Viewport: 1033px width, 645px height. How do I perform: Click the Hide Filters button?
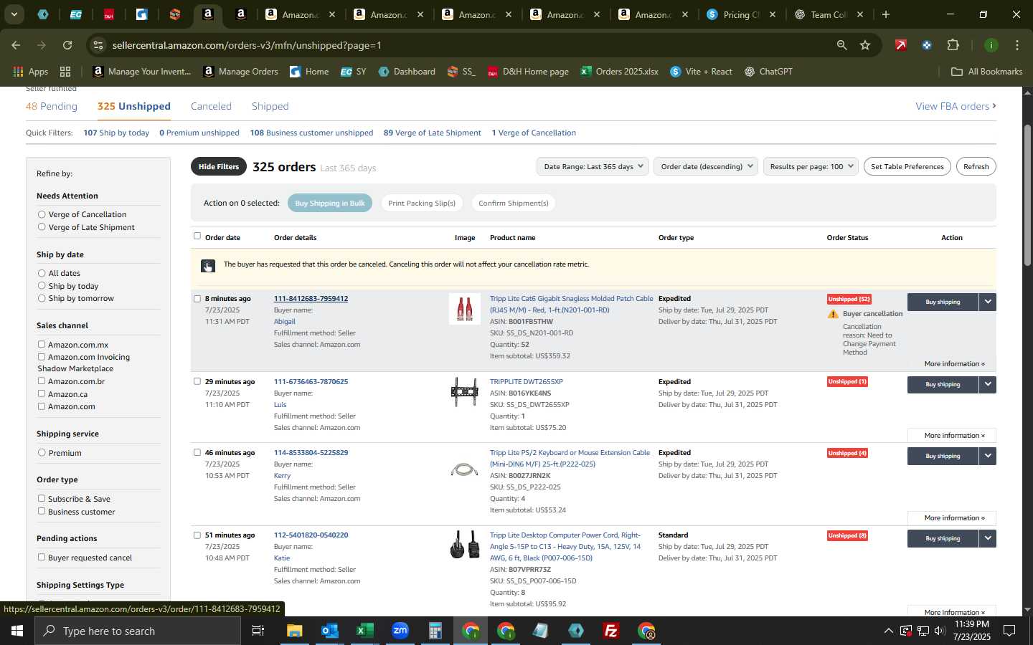[219, 166]
